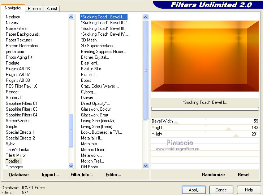The height and width of the screenshot is (195, 263).
Task: Select the Teph's Tricks category
Action: (x=17, y=150)
